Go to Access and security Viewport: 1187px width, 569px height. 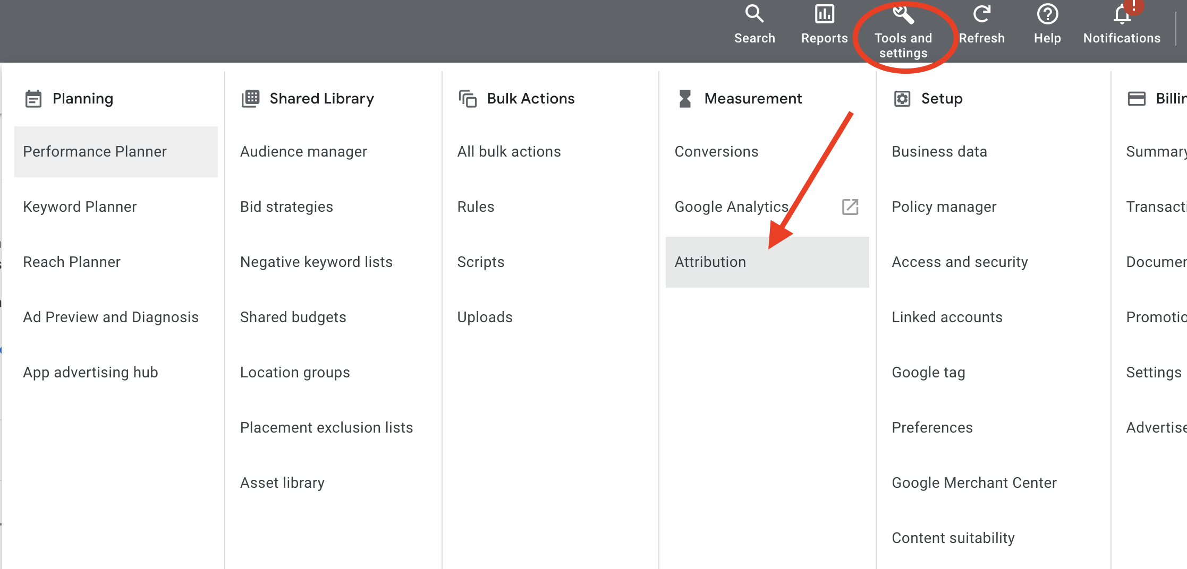click(960, 262)
